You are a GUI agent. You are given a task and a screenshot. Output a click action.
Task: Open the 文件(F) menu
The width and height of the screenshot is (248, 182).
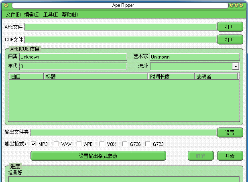pyautogui.click(x=13, y=14)
